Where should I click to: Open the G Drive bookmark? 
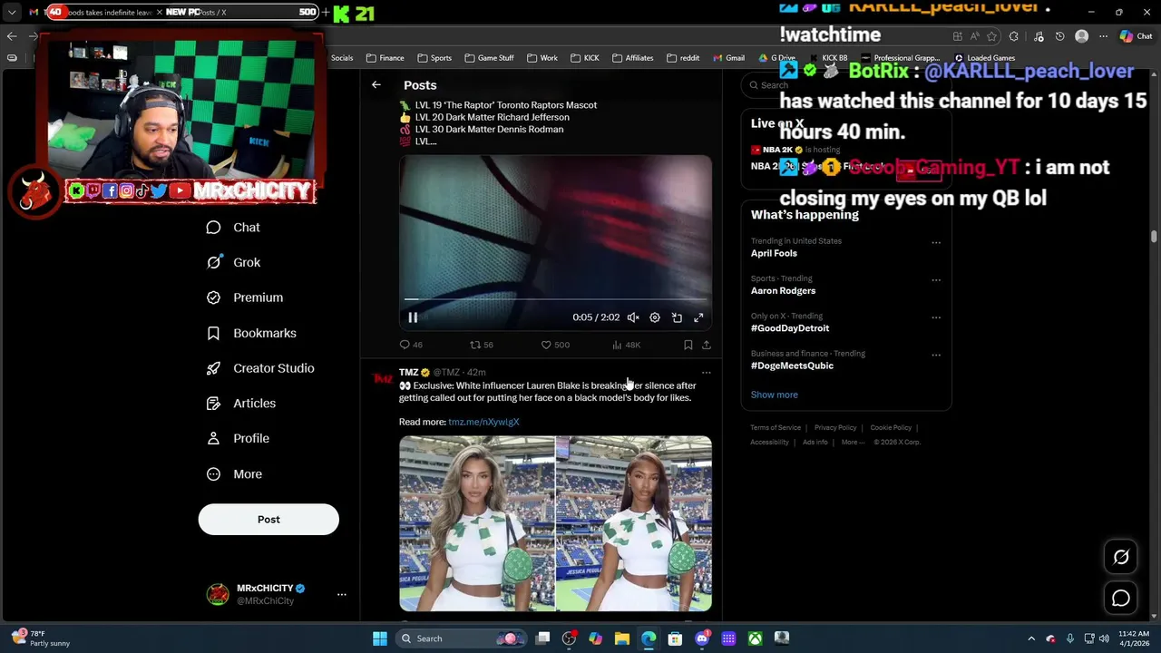(777, 58)
